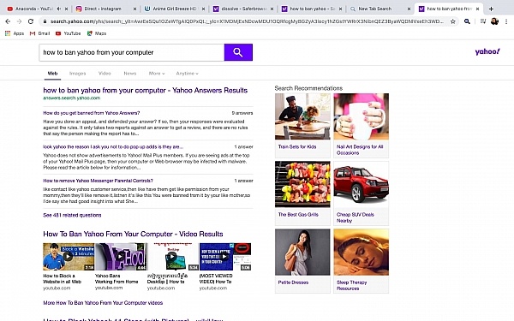Switch to Direct - Instagram browser tab
Image resolution: width=514 pixels, height=321 pixels.
(x=104, y=9)
